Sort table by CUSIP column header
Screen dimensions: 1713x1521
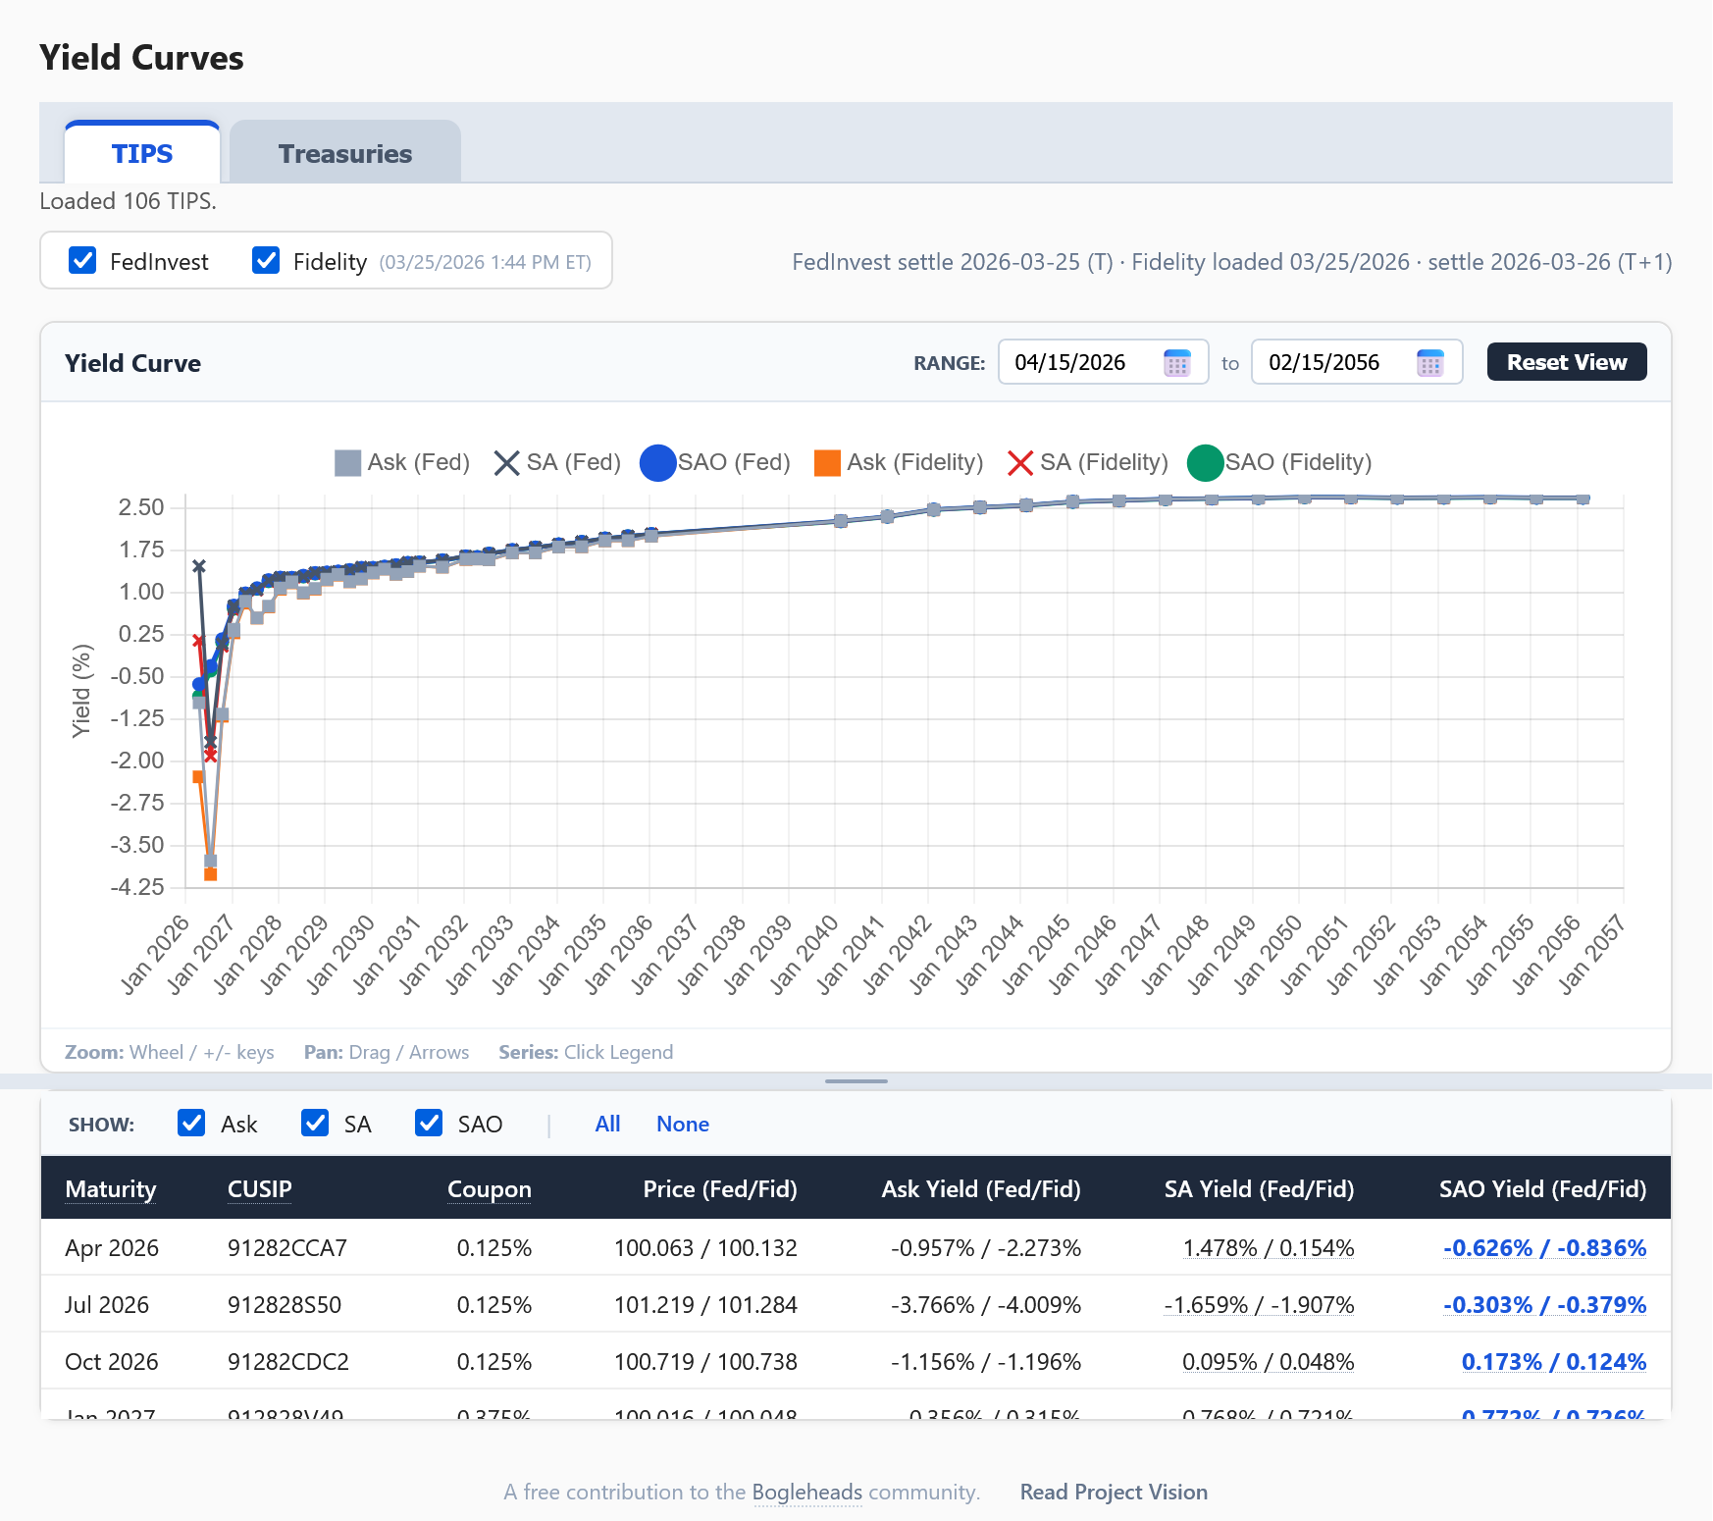coord(260,1188)
